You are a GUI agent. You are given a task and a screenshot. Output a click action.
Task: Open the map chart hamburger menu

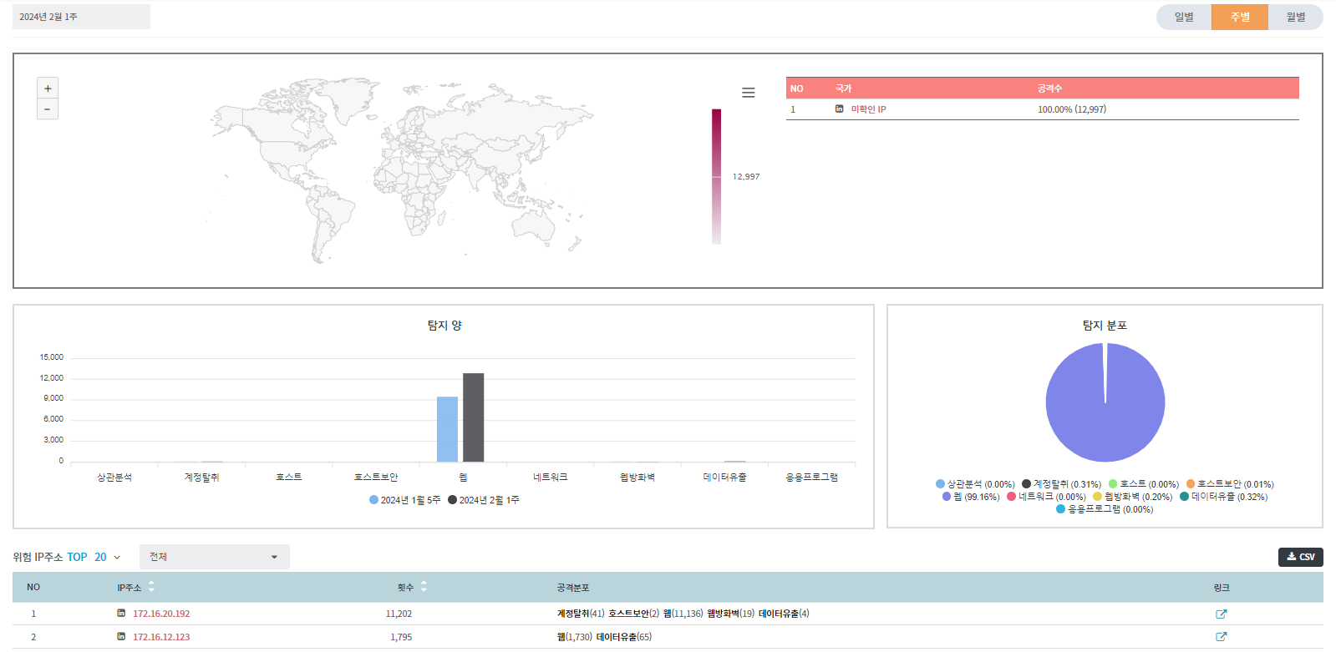(748, 93)
